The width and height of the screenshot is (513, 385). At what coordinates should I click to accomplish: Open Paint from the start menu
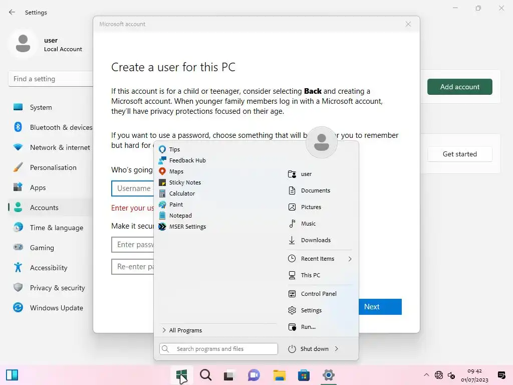pos(170,205)
